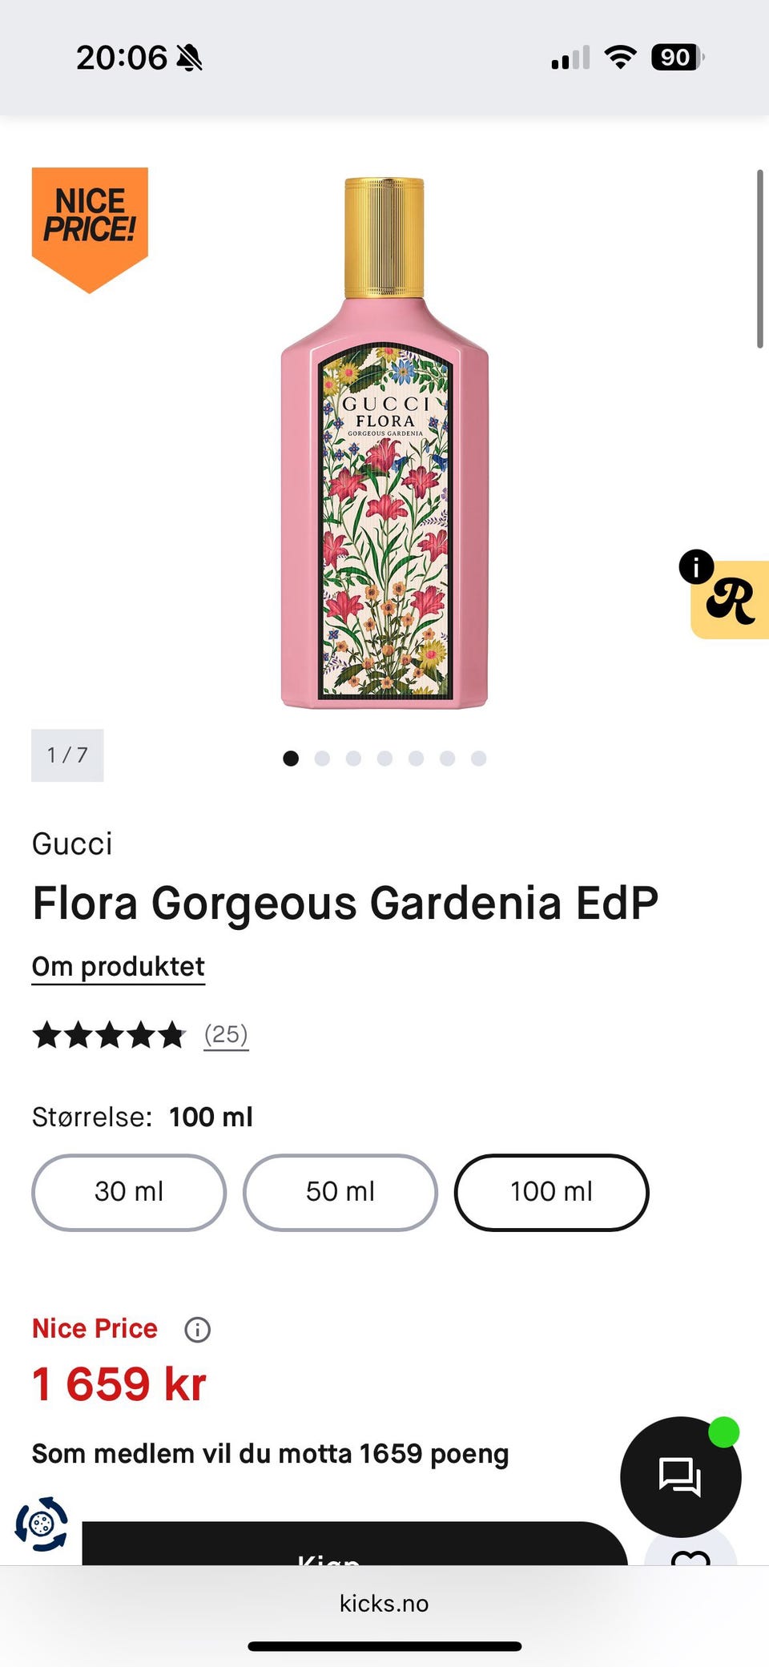Open the live chat bubble icon
769x1667 pixels.
[680, 1476]
